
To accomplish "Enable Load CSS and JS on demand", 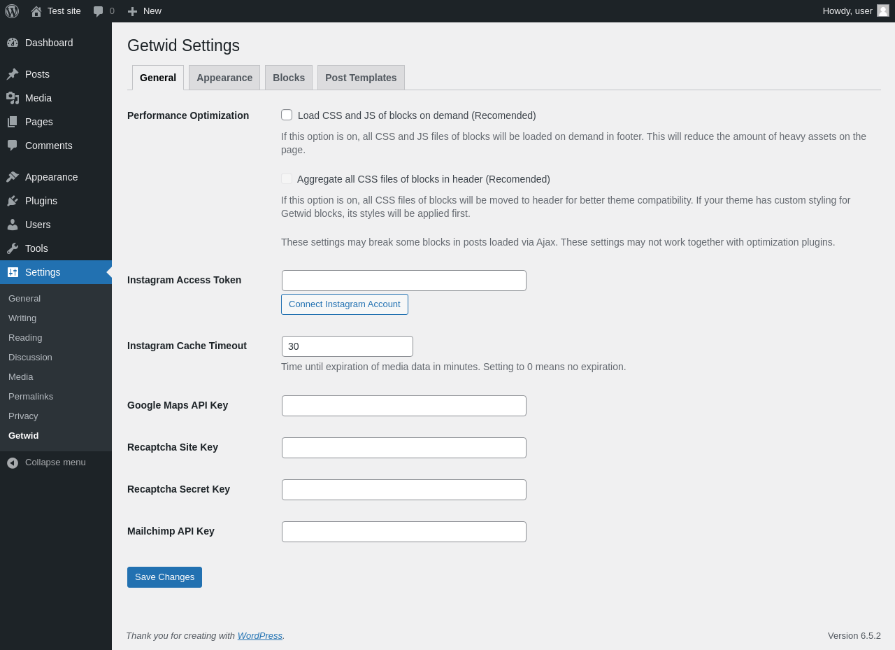I will tap(287, 115).
